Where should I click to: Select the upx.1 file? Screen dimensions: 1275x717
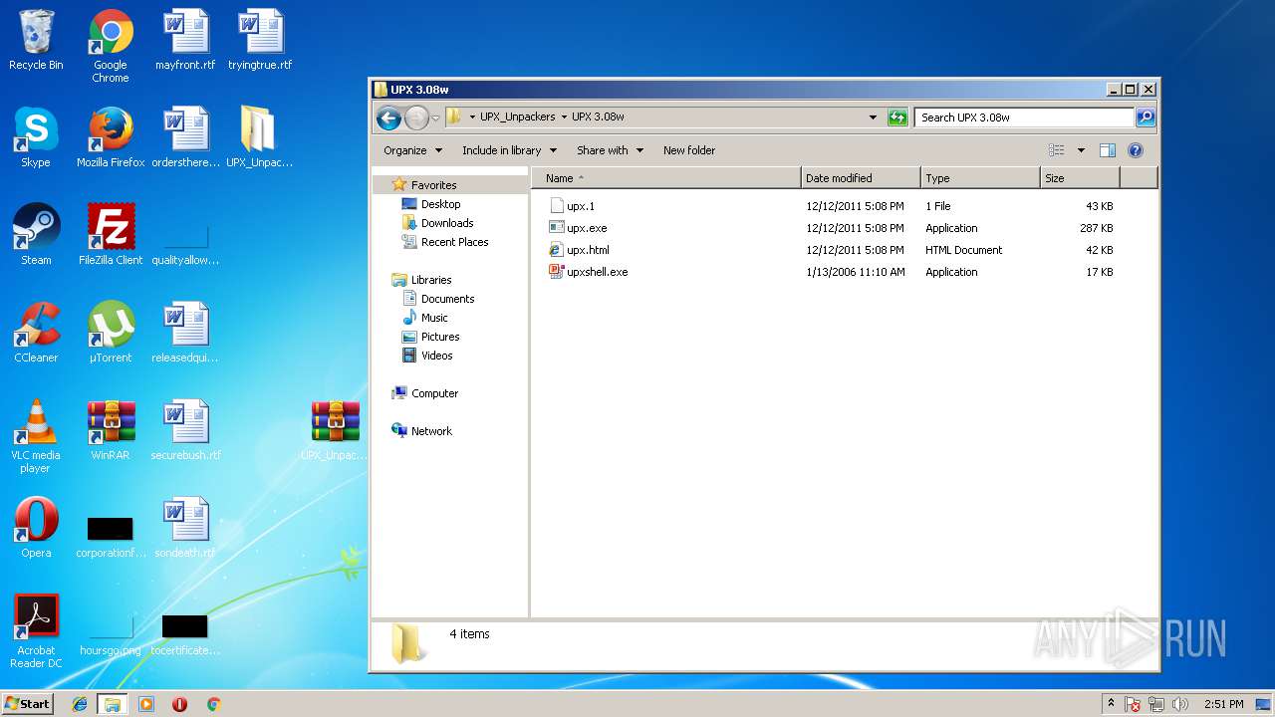tap(581, 206)
